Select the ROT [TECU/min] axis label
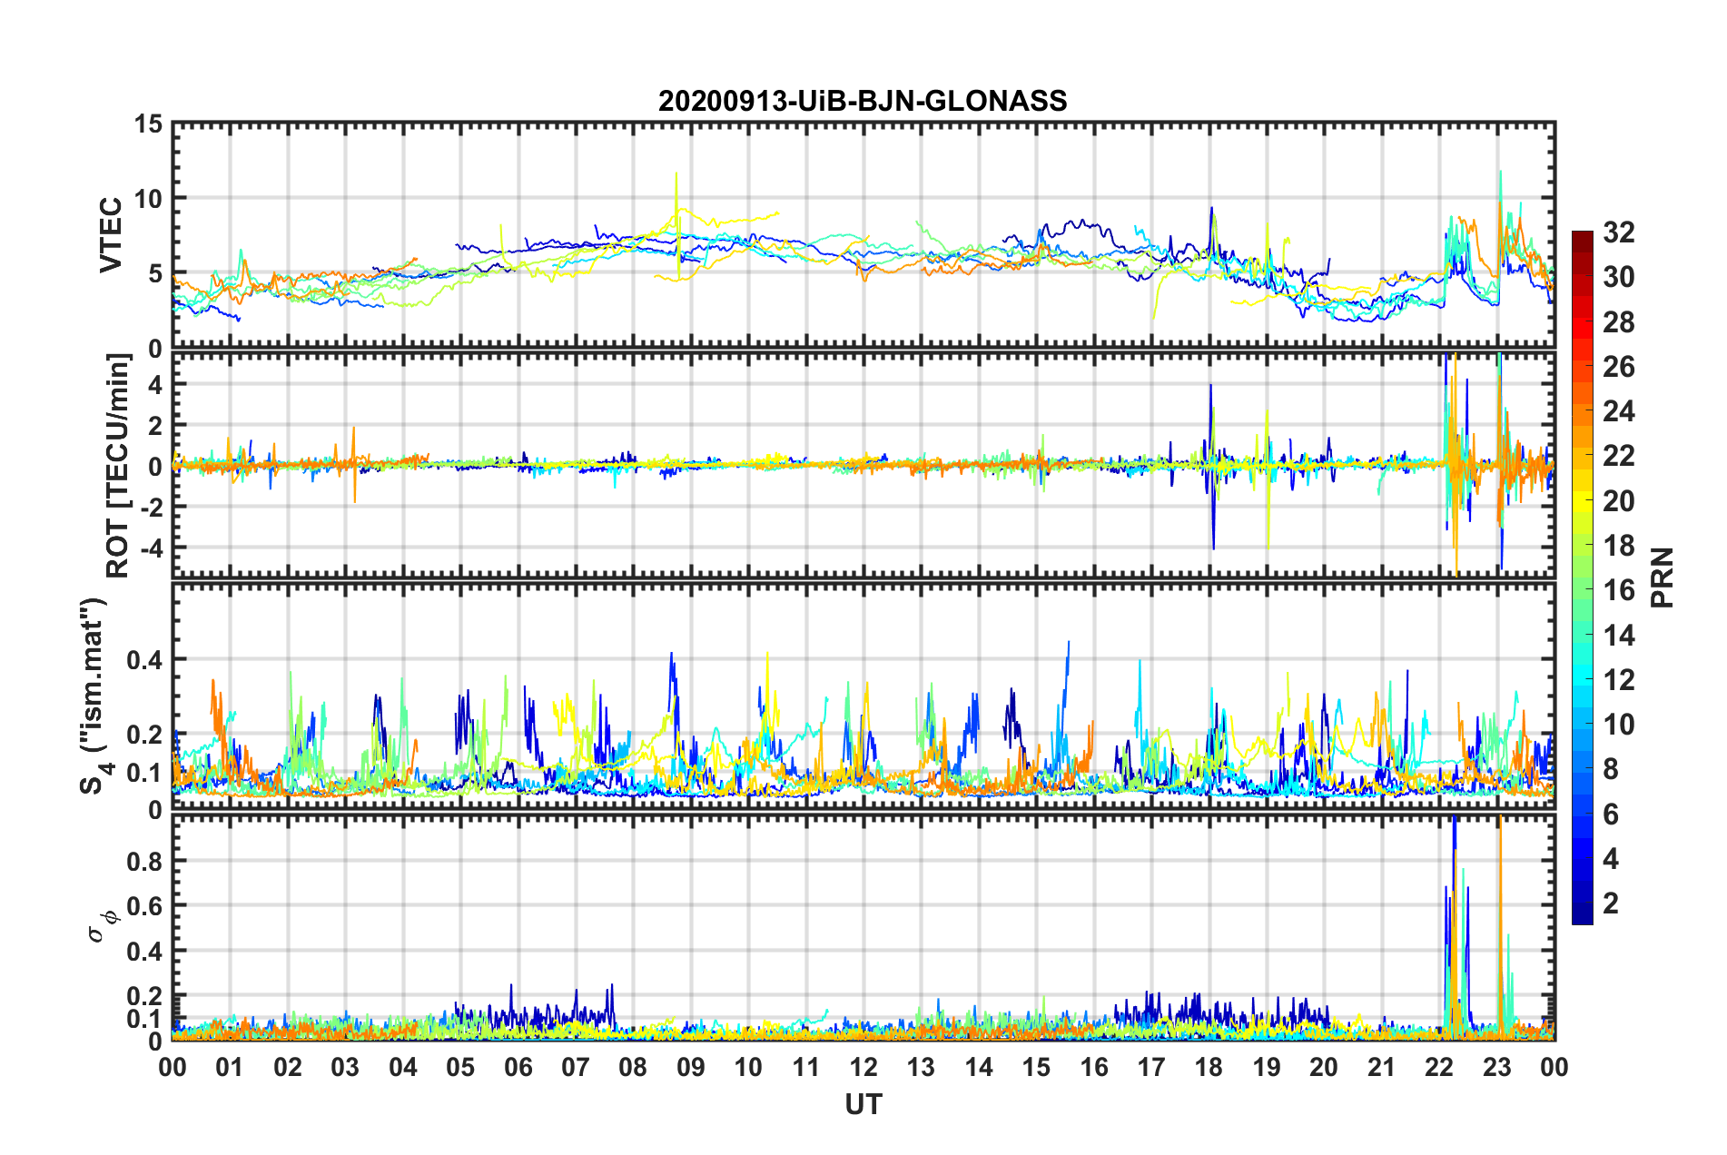Screen dimensions: 1727x1155 [x=118, y=466]
